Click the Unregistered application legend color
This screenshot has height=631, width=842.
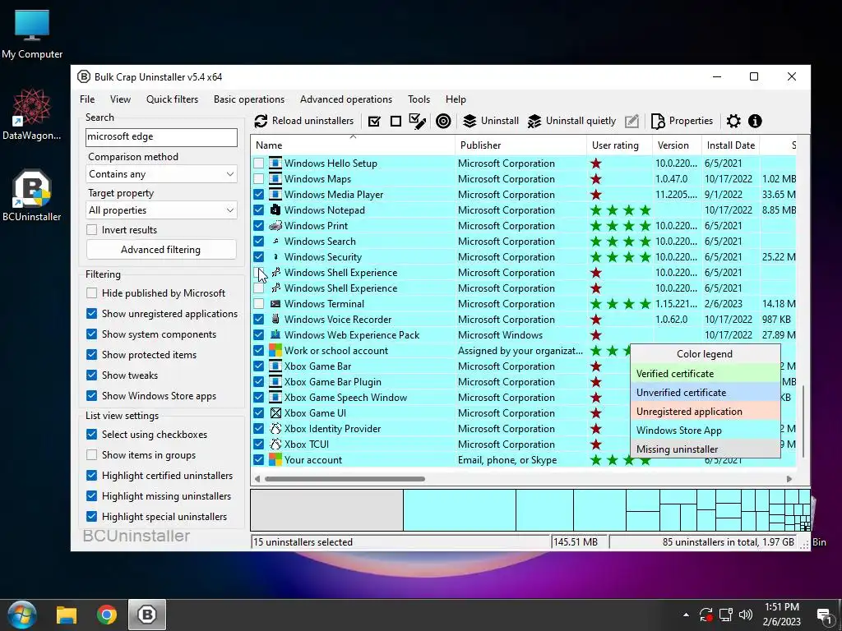click(x=705, y=412)
